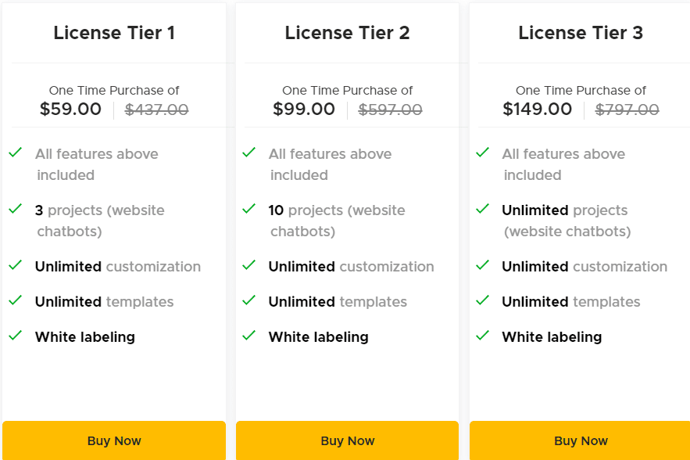Click the checkmark beside Unlimited customization in Tier 2
The image size is (690, 460).
click(x=248, y=266)
